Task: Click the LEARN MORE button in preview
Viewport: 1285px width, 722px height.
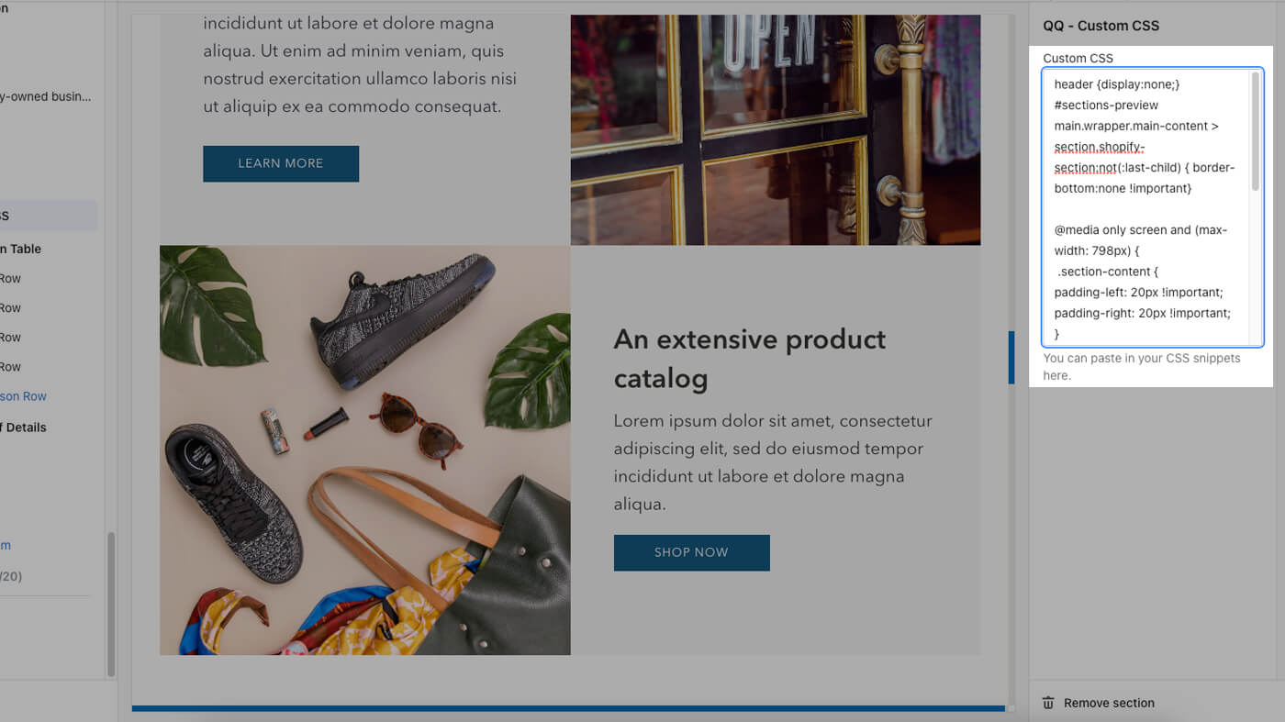Action: [x=281, y=163]
